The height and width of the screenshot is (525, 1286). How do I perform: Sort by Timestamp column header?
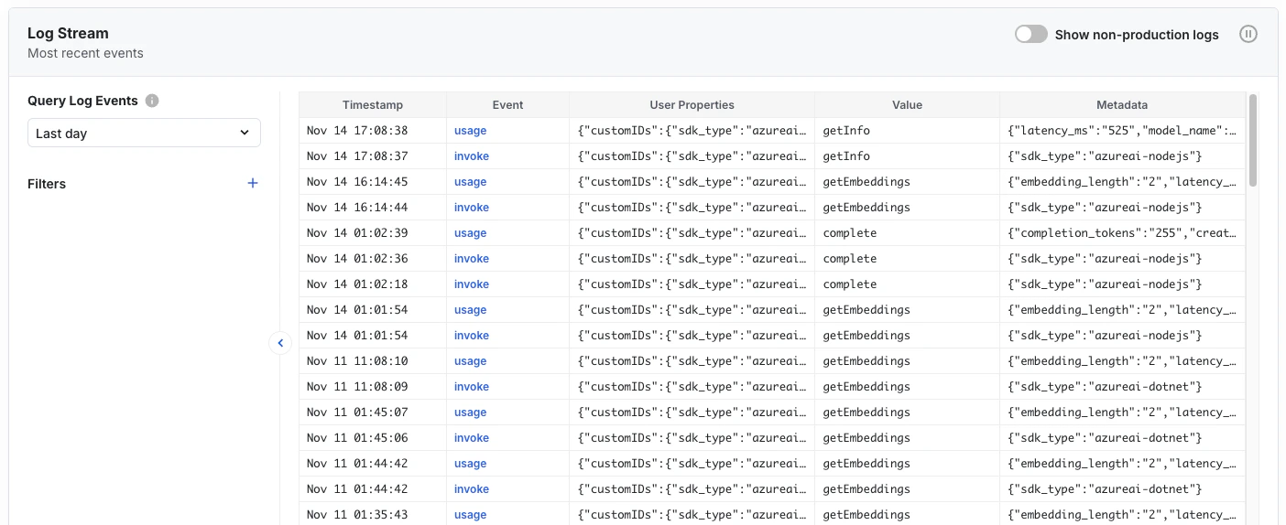[x=373, y=105]
